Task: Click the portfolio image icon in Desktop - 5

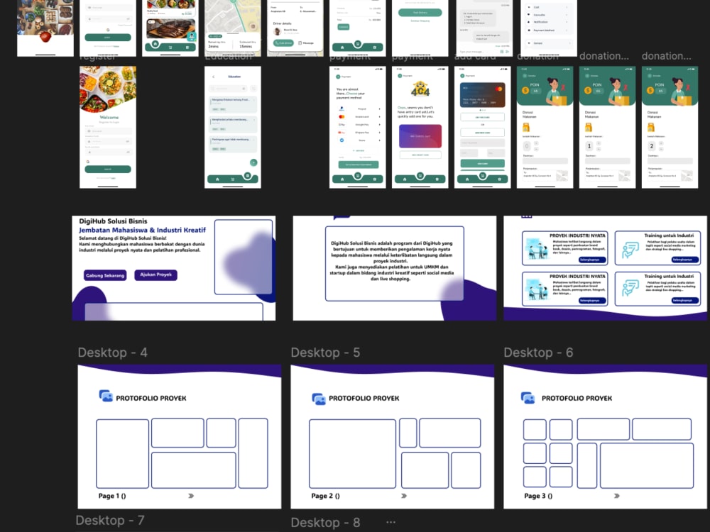Action: pos(319,399)
